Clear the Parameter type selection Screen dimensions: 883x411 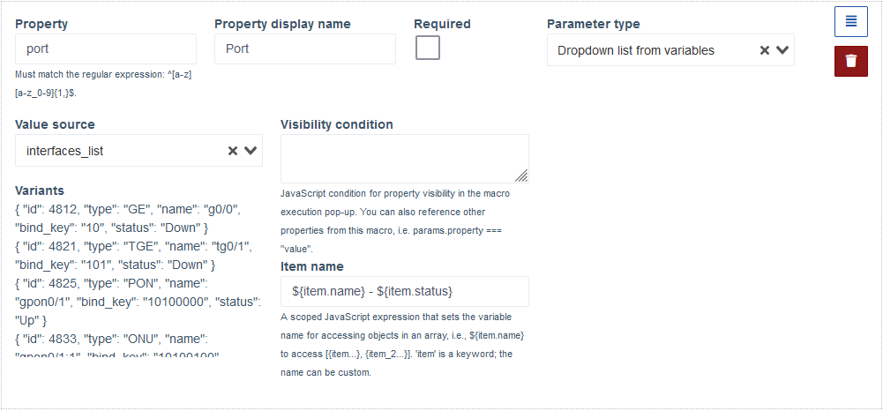[x=764, y=50]
